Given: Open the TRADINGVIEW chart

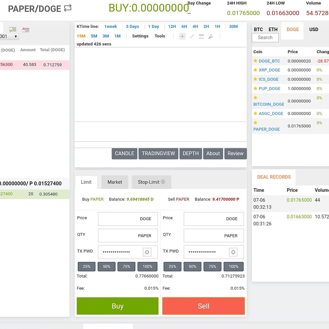Looking at the screenshot, I should 158,154.
